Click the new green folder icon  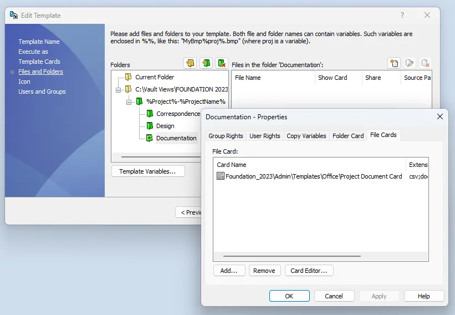click(206, 63)
